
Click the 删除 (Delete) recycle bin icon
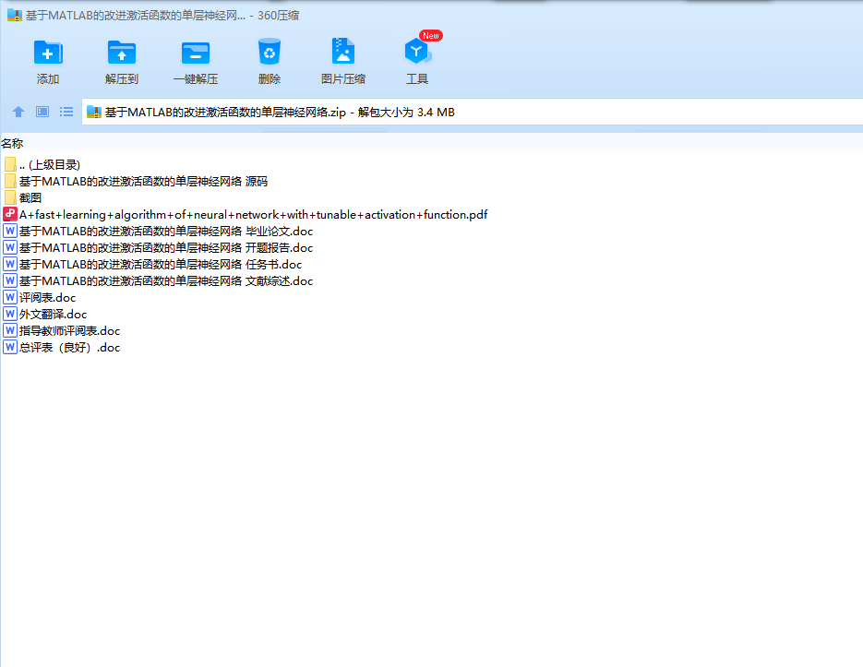[x=270, y=53]
